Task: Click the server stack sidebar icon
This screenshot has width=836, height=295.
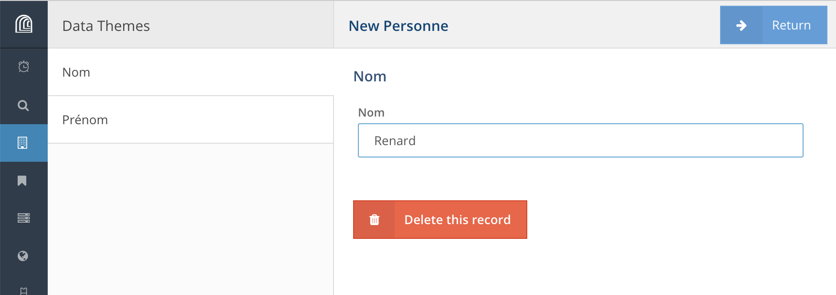Action: click(23, 218)
